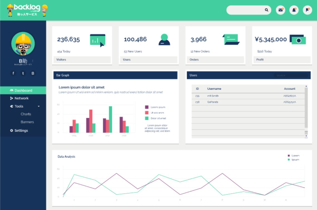Click the purple Lorem ipsum legend swatch
Image resolution: width=317 pixels, height=210 pixels.
coord(147,107)
